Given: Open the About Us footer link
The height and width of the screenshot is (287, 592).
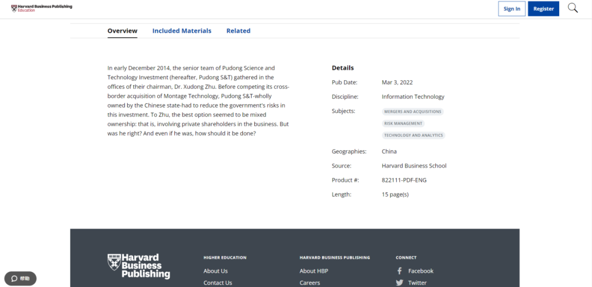Looking at the screenshot, I should [215, 271].
